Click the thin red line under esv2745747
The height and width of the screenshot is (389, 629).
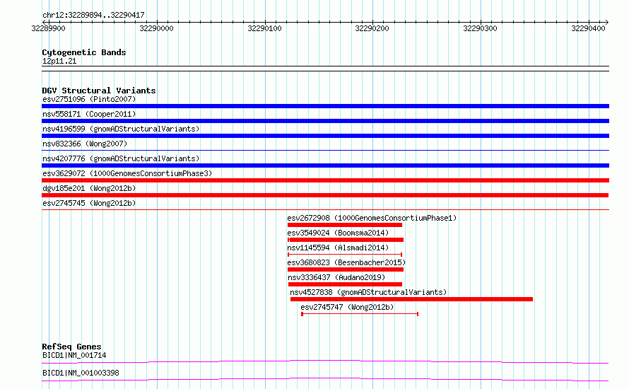pos(360,314)
